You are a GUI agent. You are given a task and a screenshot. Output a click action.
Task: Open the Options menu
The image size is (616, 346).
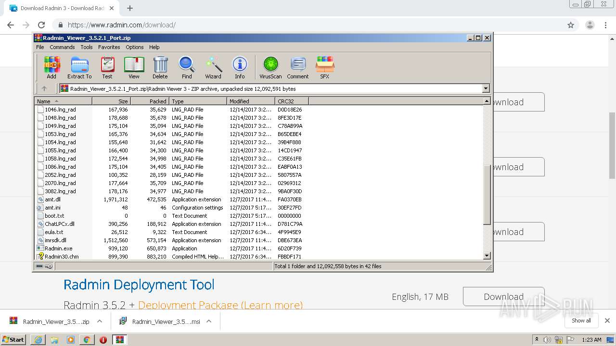[x=135, y=47]
